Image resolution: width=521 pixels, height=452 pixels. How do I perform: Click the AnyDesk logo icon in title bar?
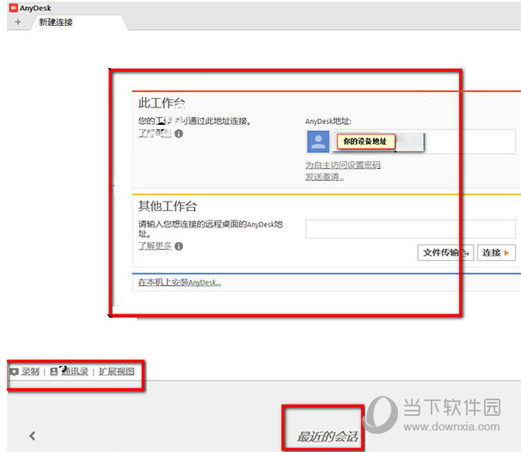tap(13, 8)
